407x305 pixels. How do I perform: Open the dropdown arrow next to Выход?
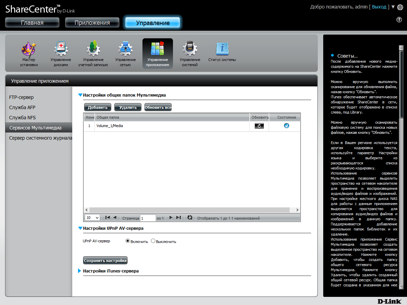tap(393, 7)
